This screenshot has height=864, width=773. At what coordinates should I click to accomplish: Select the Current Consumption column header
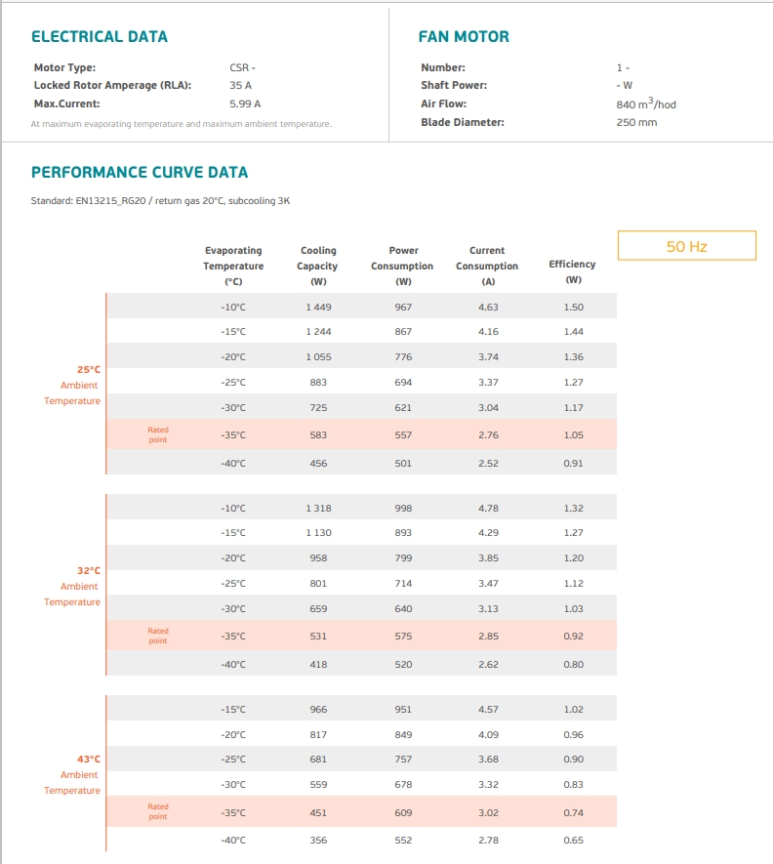pos(487,266)
